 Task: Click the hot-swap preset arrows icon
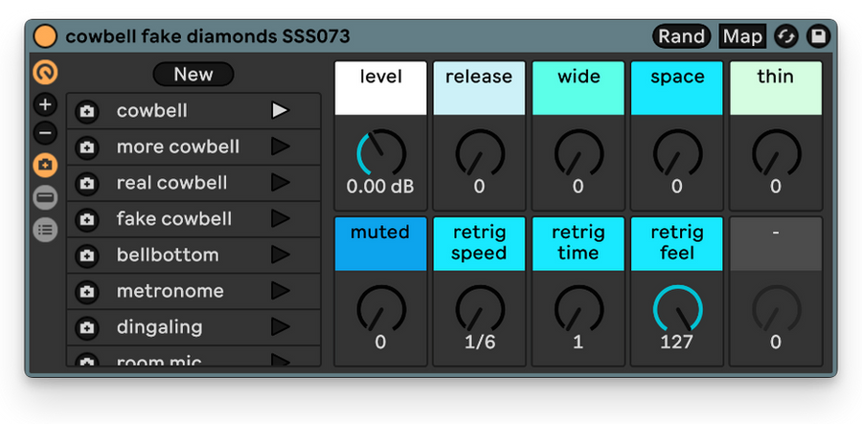(786, 36)
